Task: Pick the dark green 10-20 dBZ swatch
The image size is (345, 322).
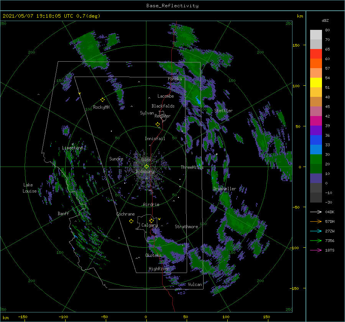Action: [316, 169]
